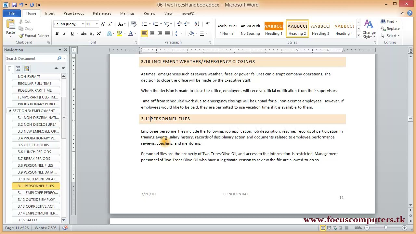Increase paragraph indent
416x234 pixels.
point(187,24)
